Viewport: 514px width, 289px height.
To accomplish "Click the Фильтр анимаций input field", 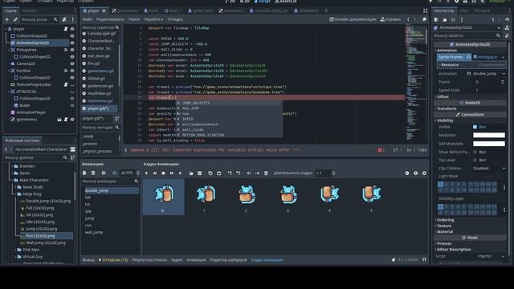I will pos(110,181).
